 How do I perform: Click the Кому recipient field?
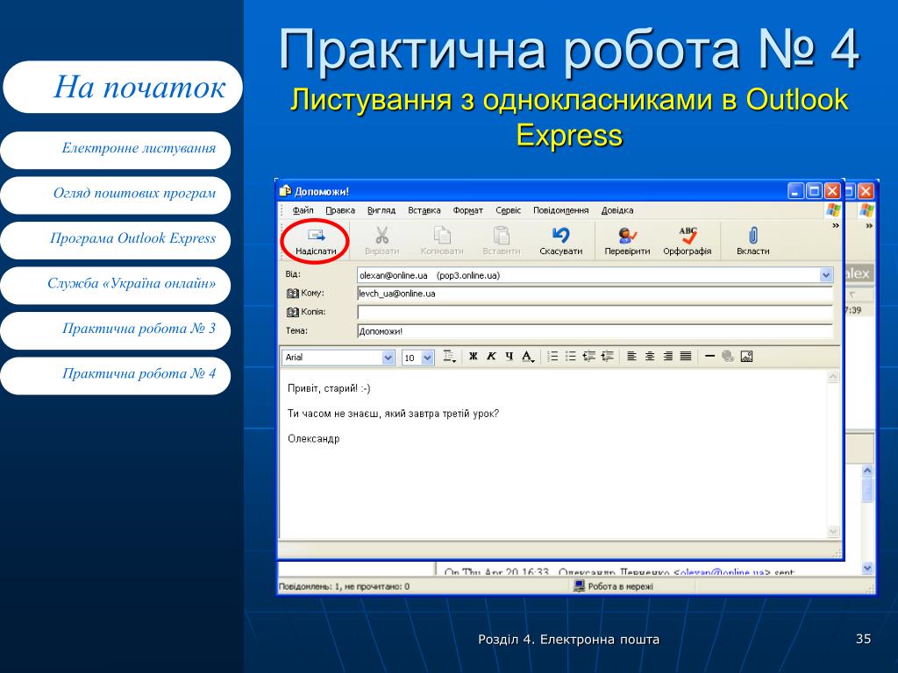tap(595, 294)
